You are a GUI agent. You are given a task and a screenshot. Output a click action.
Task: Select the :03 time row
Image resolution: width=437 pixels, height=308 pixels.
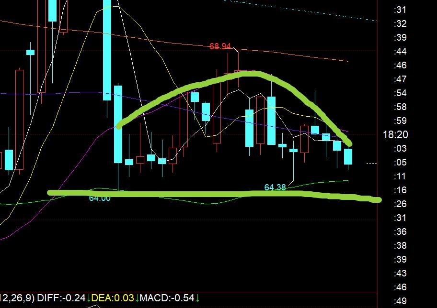[400, 149]
